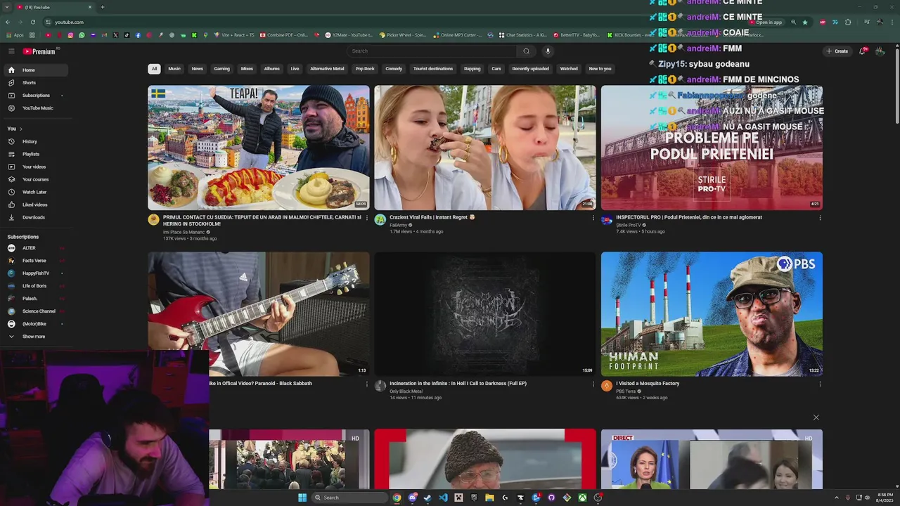This screenshot has height=506, width=900.
Task: Open the WhatsApp bookmark icon
Action: (x=82, y=35)
